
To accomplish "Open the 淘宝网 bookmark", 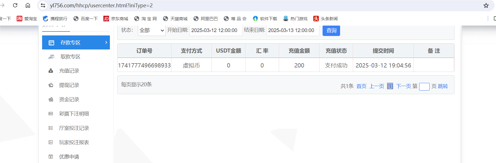I will pos(145,19).
